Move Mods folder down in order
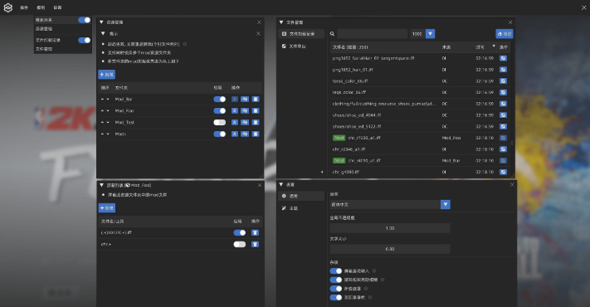 [108, 134]
